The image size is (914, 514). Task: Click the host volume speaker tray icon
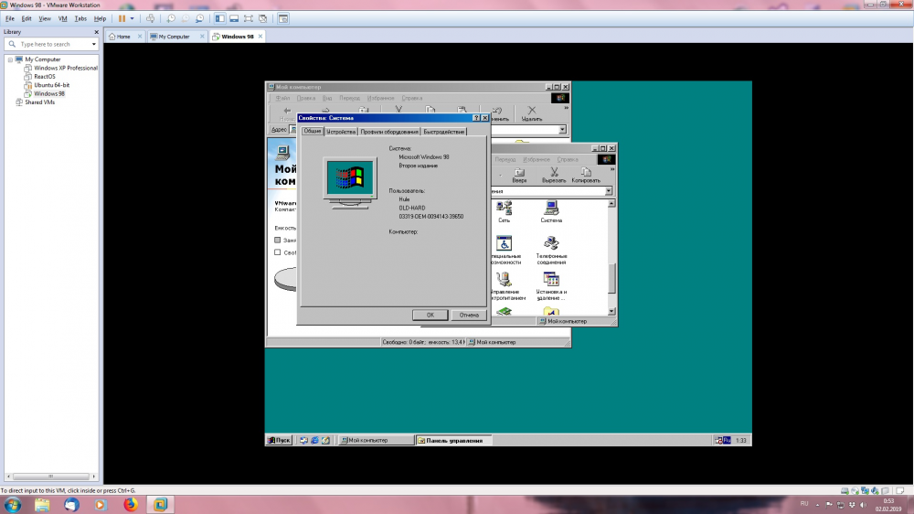click(x=864, y=505)
